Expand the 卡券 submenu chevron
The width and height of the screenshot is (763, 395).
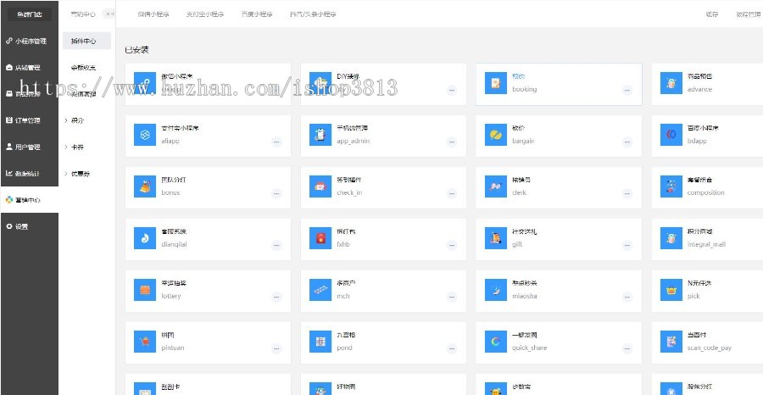coord(66,147)
